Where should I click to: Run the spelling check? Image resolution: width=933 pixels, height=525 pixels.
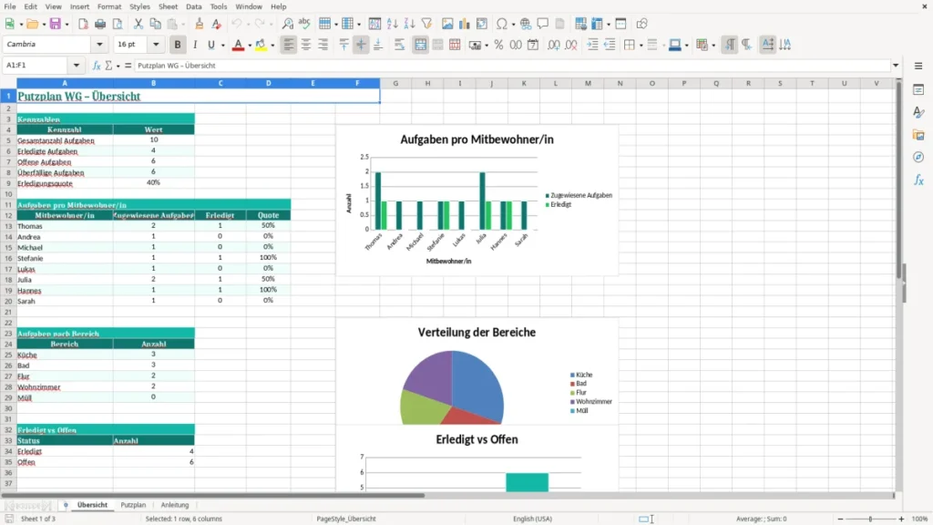click(304, 24)
